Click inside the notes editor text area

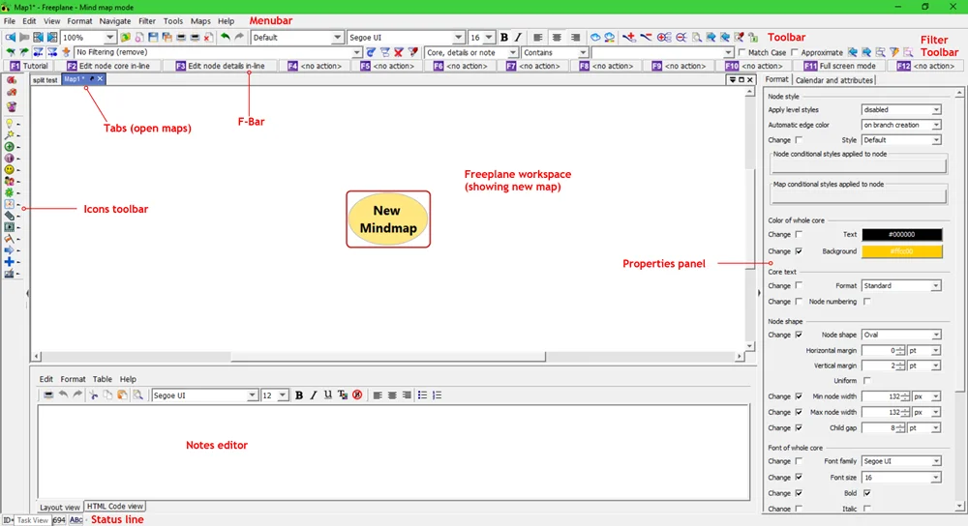point(394,452)
